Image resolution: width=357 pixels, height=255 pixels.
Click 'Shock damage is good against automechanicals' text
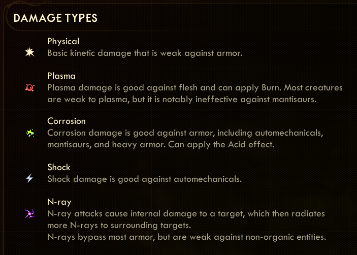[144, 179]
